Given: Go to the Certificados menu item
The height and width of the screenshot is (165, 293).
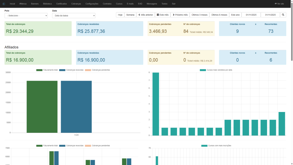Looking at the screenshot, I should pyautogui.click(x=62, y=4).
